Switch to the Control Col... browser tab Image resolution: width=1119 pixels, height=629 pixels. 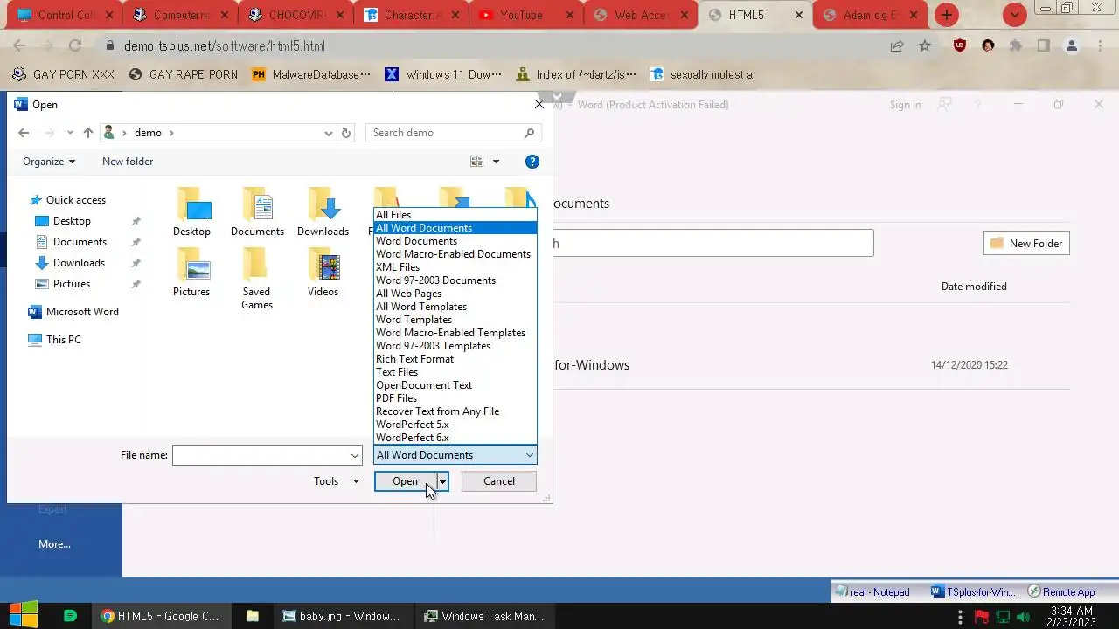tap(66, 15)
